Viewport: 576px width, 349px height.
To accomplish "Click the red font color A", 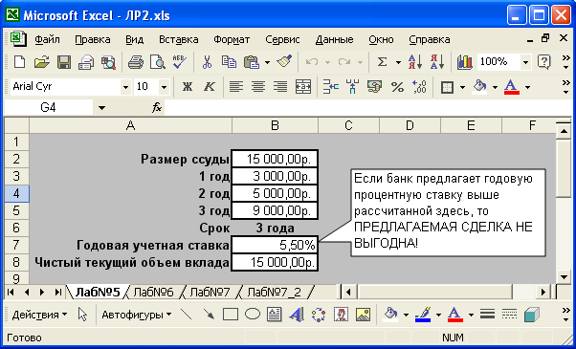I will [x=512, y=87].
